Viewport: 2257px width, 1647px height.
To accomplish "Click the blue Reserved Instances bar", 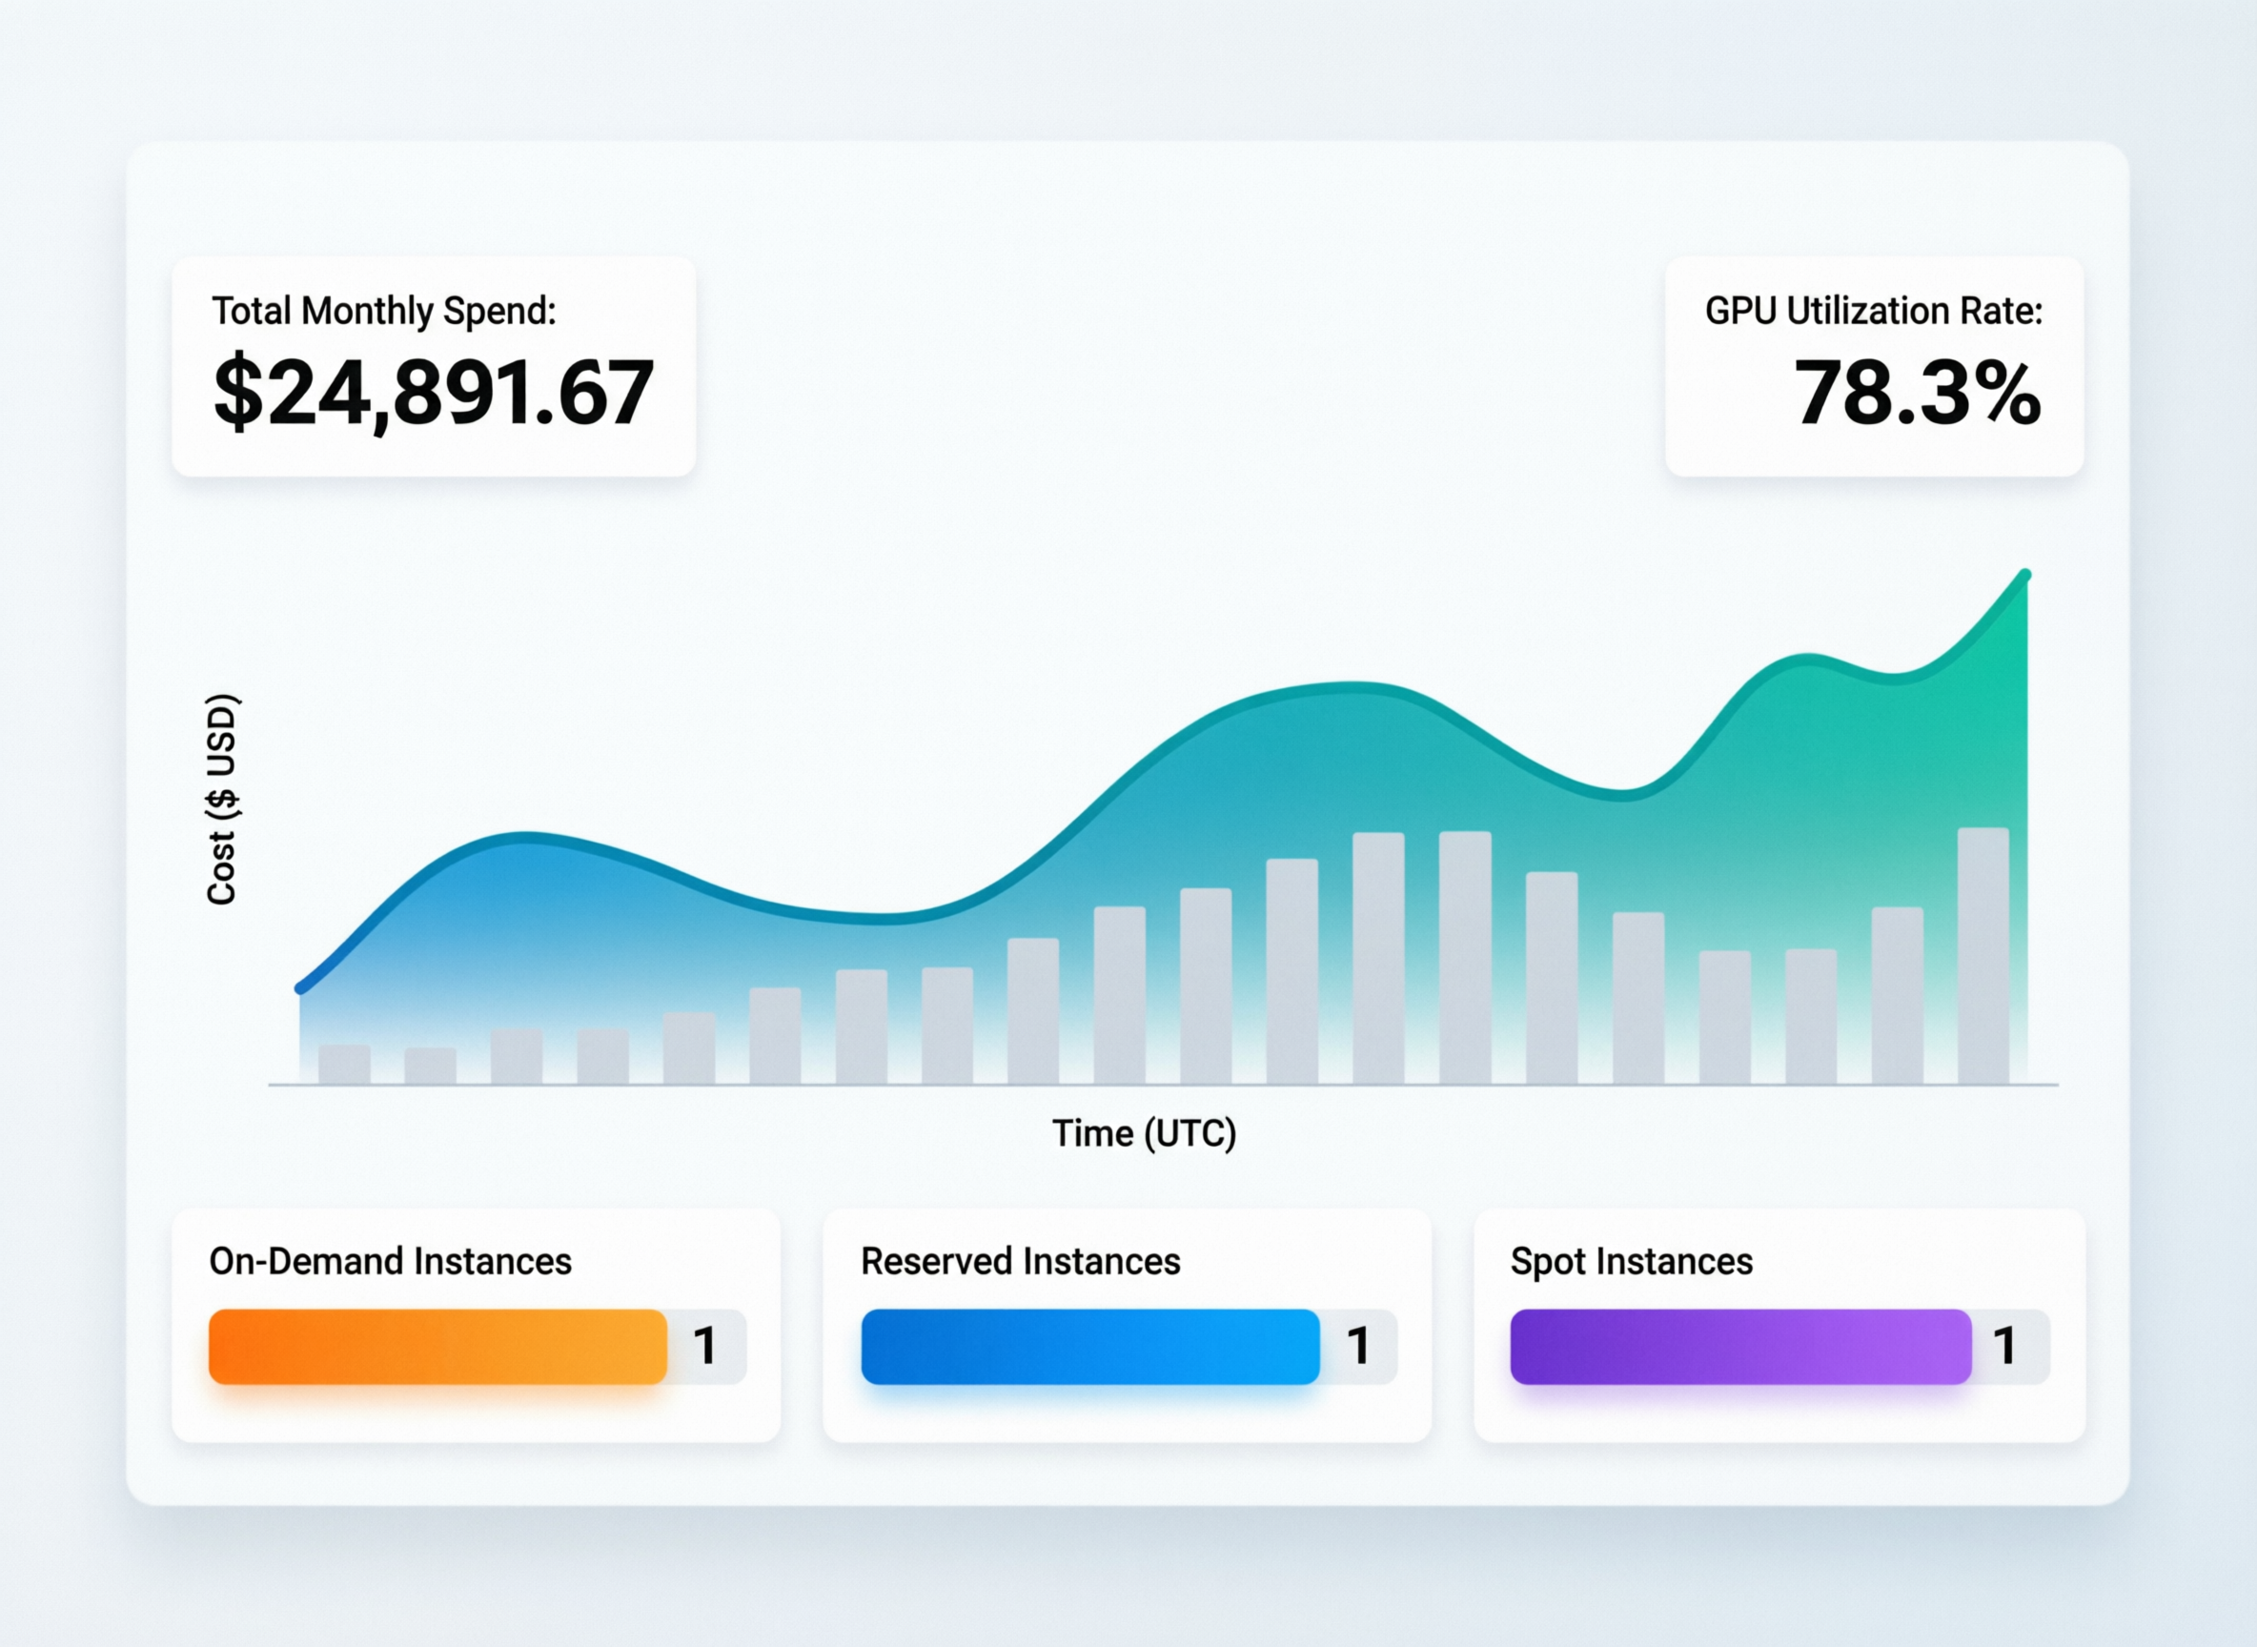I will coord(1089,1346).
